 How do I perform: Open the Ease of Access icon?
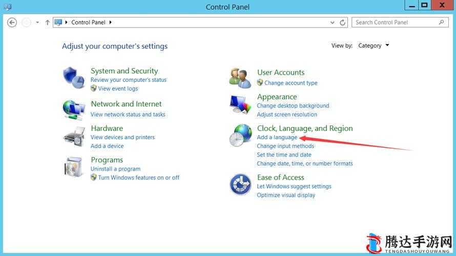tap(240, 184)
